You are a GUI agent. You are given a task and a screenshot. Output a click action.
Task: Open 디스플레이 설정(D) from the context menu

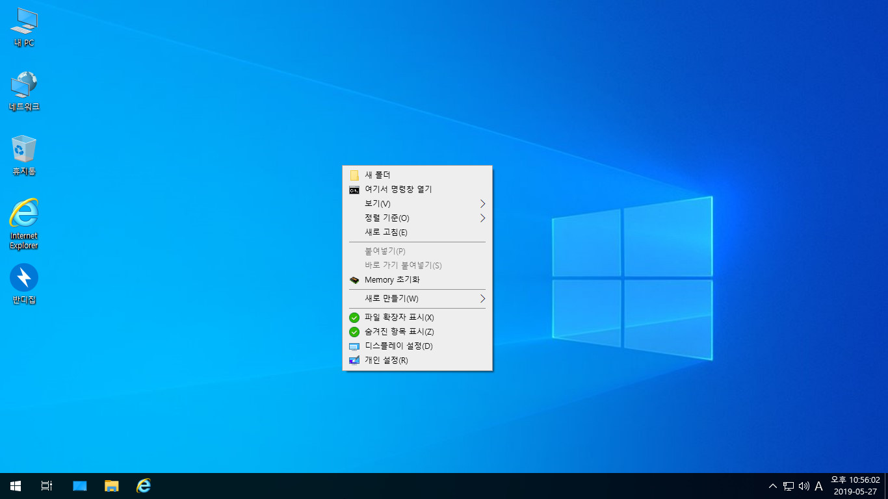(417, 346)
